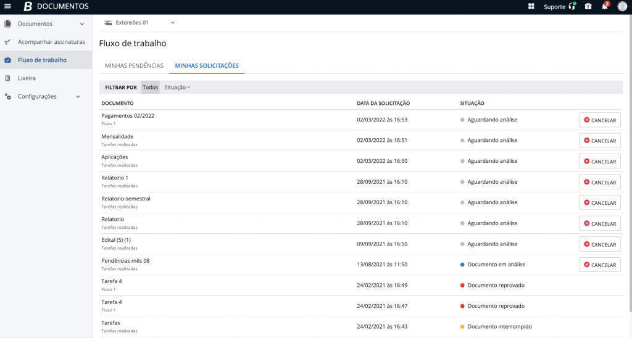Go to Acompanhar assinaturas
Viewport: 632px width, 338px height.
click(51, 42)
